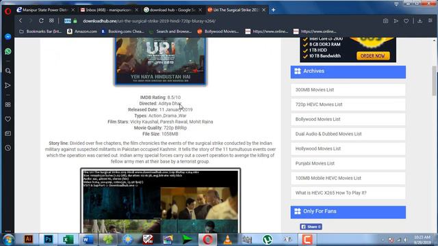Open My Flow in sidebar
The height and width of the screenshot is (246, 438).
click(8, 85)
